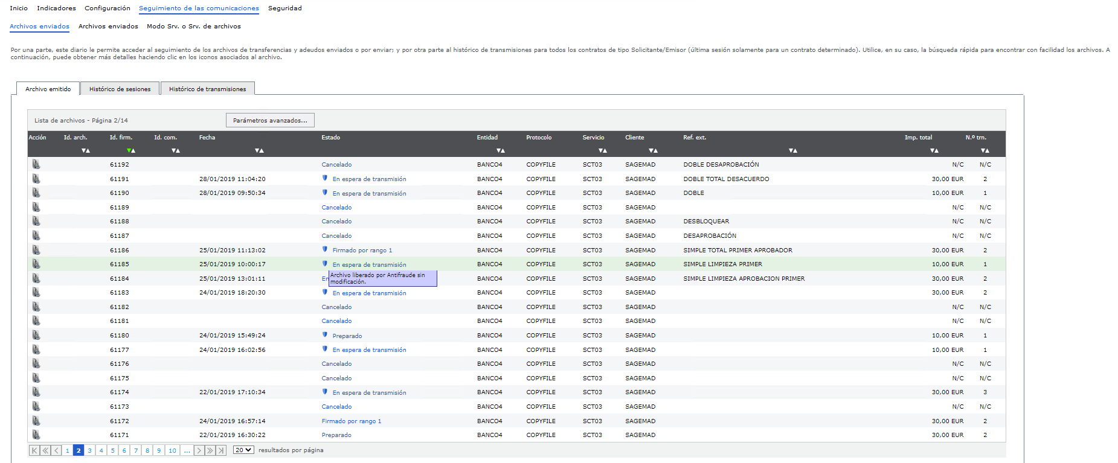Click the action icon for file 61192

[36, 164]
